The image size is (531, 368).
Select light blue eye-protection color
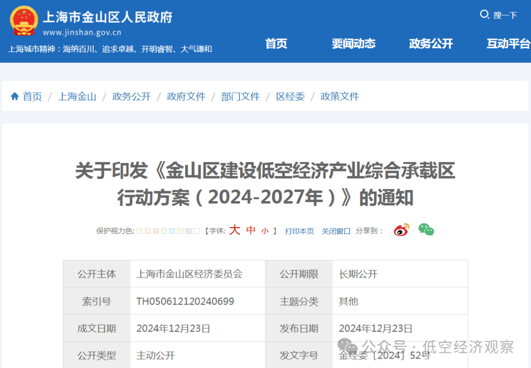point(172,231)
